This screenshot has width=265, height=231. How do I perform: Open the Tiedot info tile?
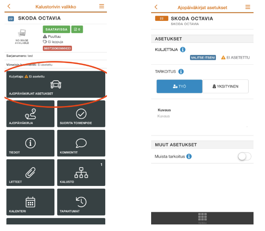(x=30, y=143)
